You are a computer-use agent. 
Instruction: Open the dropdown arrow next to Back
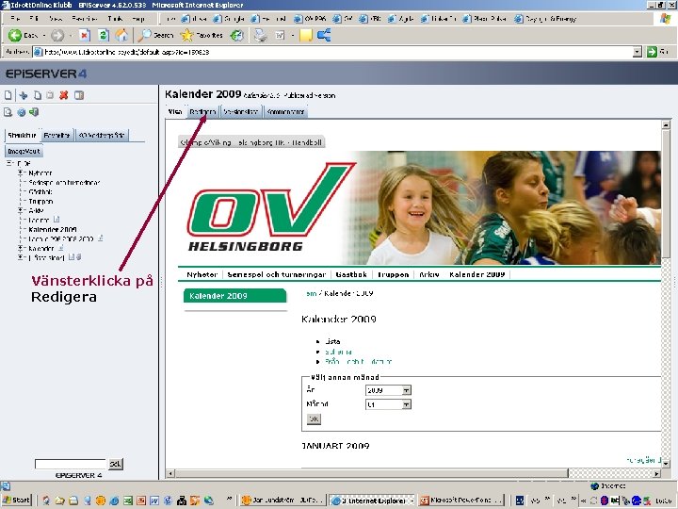click(43, 35)
